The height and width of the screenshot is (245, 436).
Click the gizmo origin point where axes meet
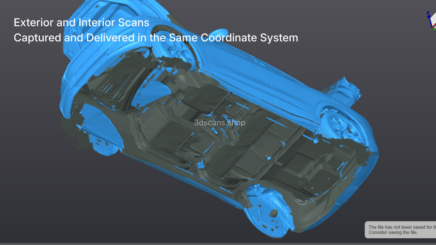tap(432, 28)
